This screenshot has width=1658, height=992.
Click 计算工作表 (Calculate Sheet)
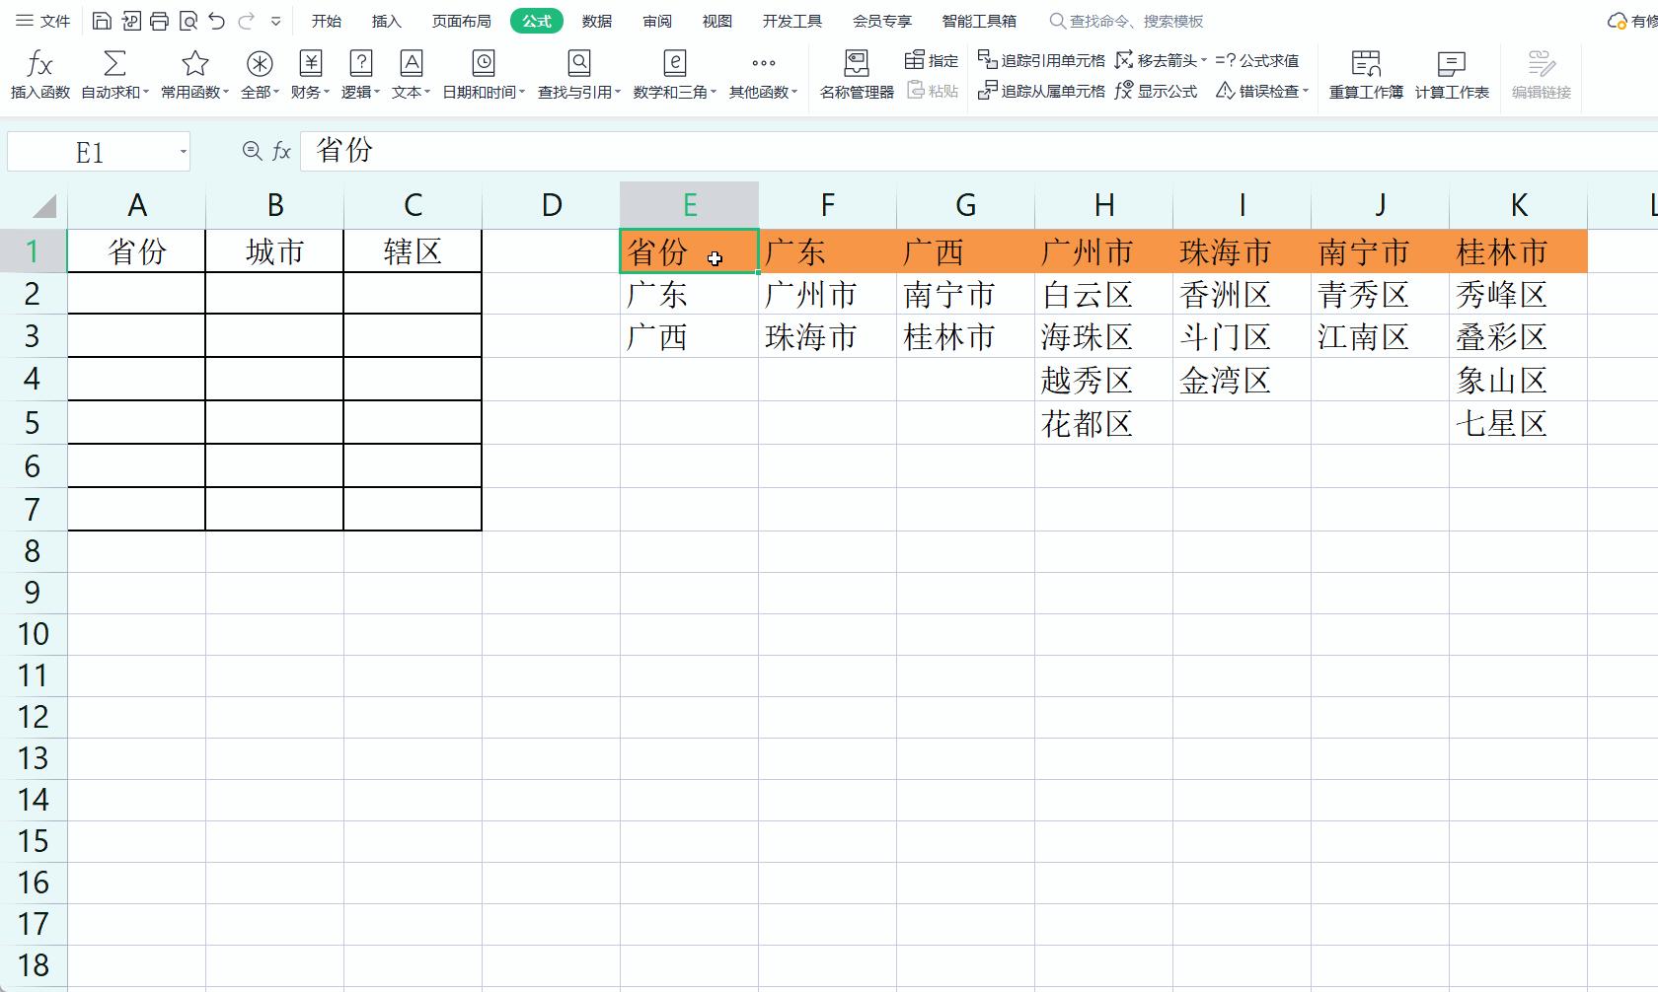tap(1452, 75)
